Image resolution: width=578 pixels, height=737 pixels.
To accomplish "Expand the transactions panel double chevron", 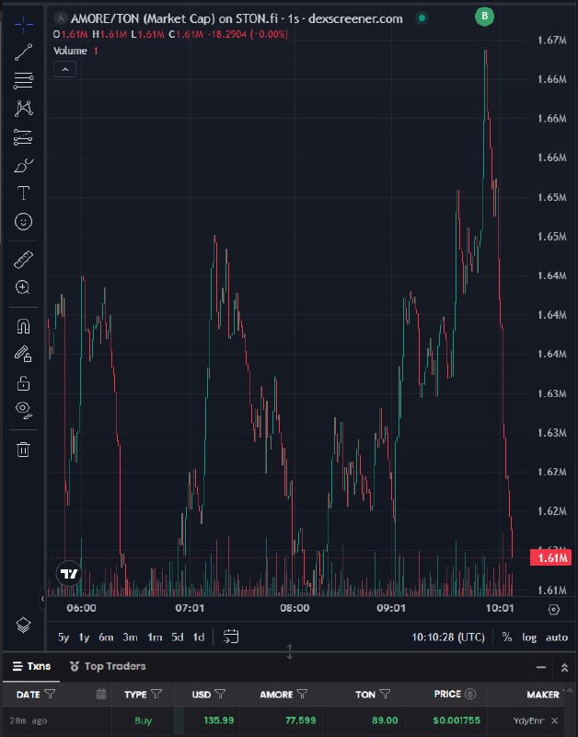I will tap(564, 667).
